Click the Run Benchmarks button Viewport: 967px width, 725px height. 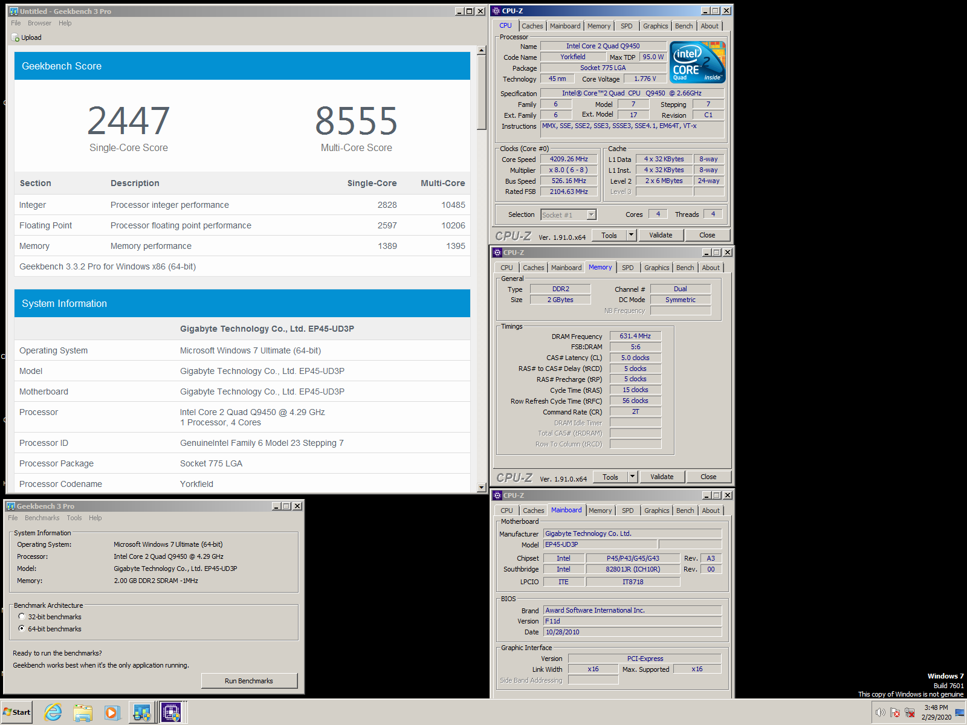tap(249, 681)
